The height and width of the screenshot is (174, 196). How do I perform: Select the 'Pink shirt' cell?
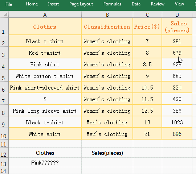click(x=45, y=64)
